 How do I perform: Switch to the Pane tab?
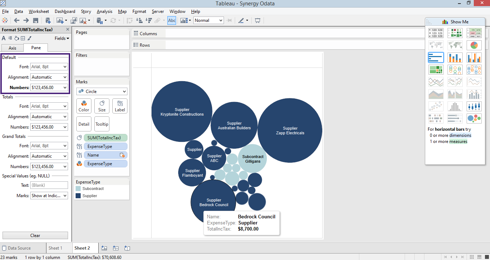(x=36, y=47)
